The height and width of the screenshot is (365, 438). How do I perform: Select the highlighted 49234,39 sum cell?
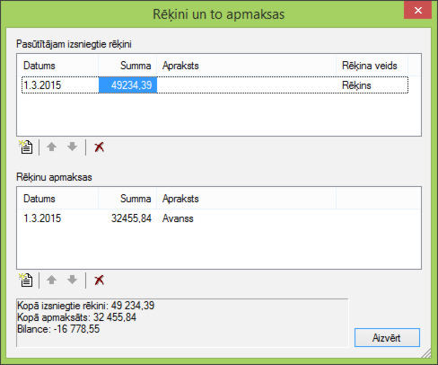(x=127, y=85)
